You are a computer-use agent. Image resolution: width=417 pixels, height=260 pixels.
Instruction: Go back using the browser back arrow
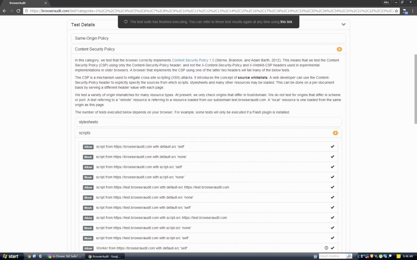coord(4,10)
